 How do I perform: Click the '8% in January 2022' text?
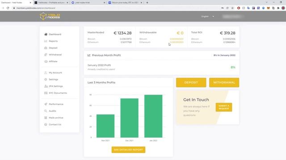224,55
